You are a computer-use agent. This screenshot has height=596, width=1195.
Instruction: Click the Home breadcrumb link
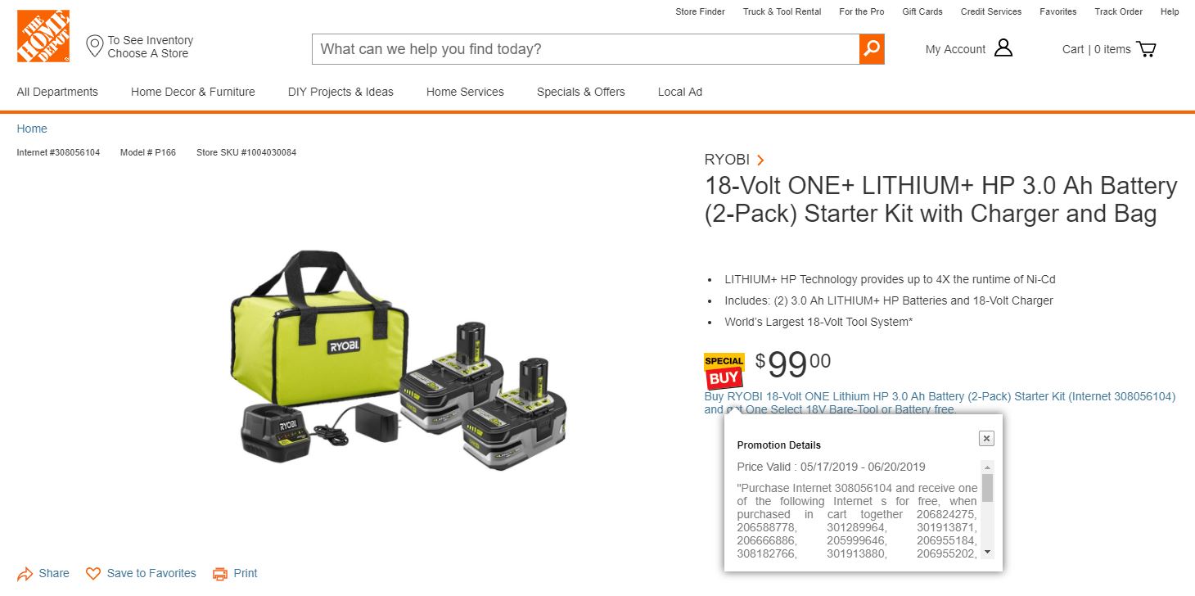pyautogui.click(x=32, y=129)
